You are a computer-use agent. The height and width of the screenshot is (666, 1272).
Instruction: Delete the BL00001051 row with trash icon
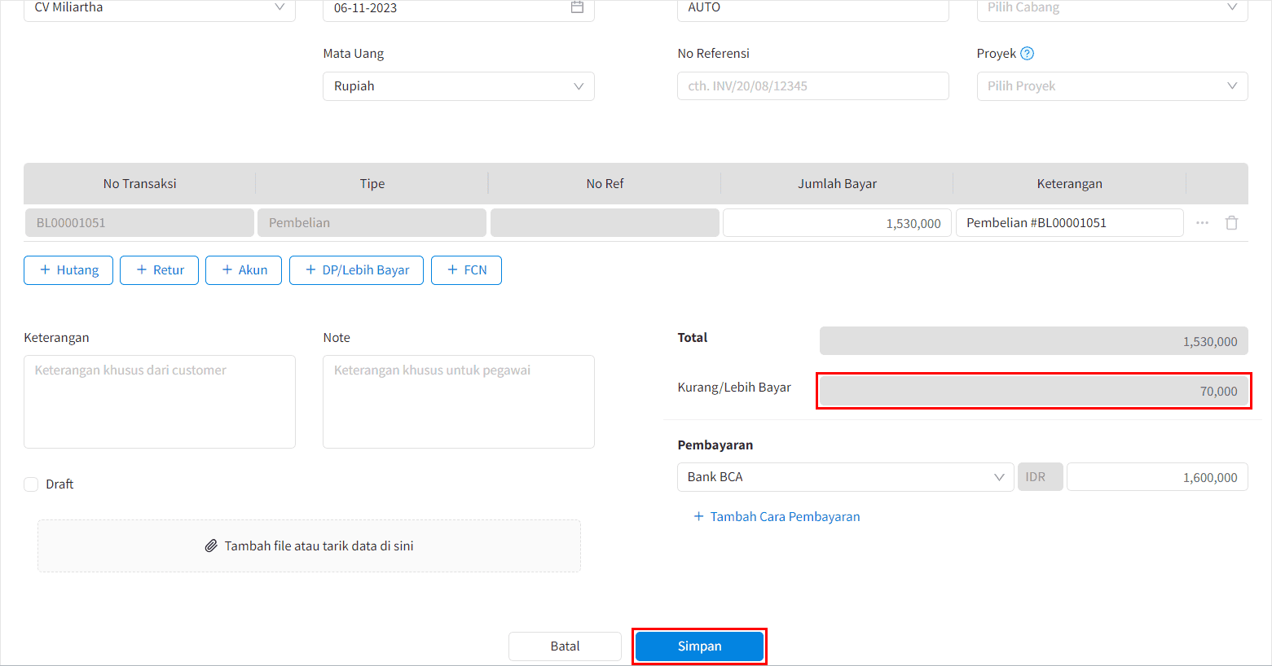[x=1231, y=223]
